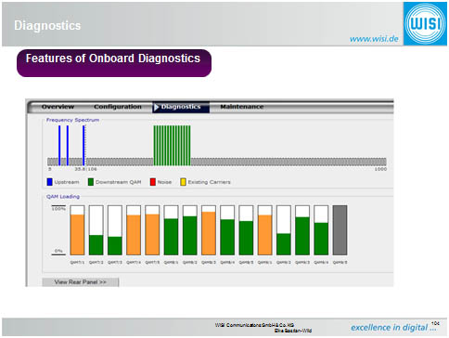Click the QAM8:1 green loading bar
The image size is (449, 338).
[x=171, y=237]
